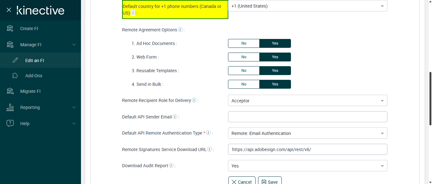Set Ad Hoc Documents to No
This screenshot has width=432, height=184.
click(x=244, y=43)
